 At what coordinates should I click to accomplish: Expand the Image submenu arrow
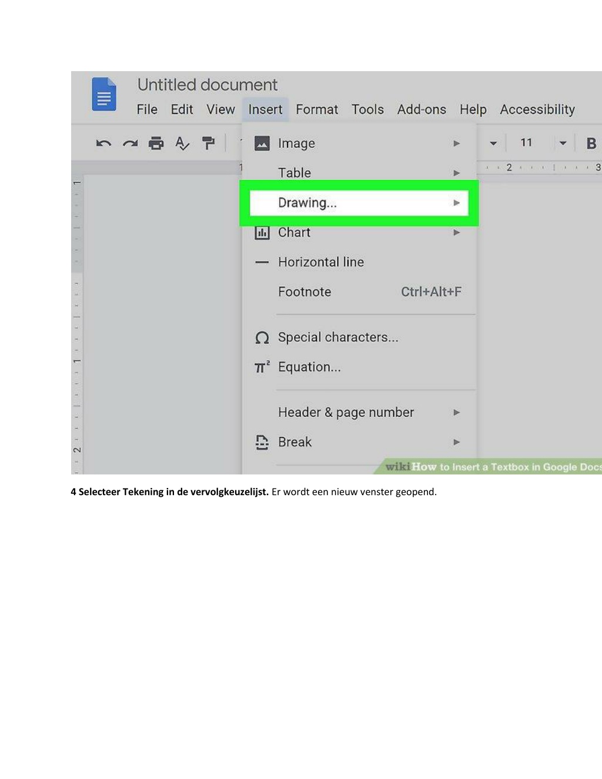(x=457, y=143)
